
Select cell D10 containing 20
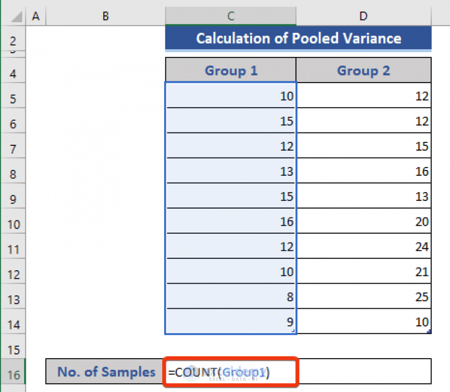click(x=364, y=221)
